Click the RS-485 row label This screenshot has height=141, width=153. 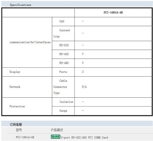(64, 63)
